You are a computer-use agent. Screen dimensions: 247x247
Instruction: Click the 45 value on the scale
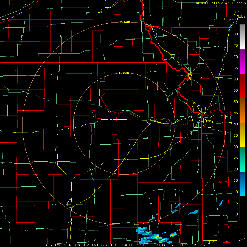[236, 113]
